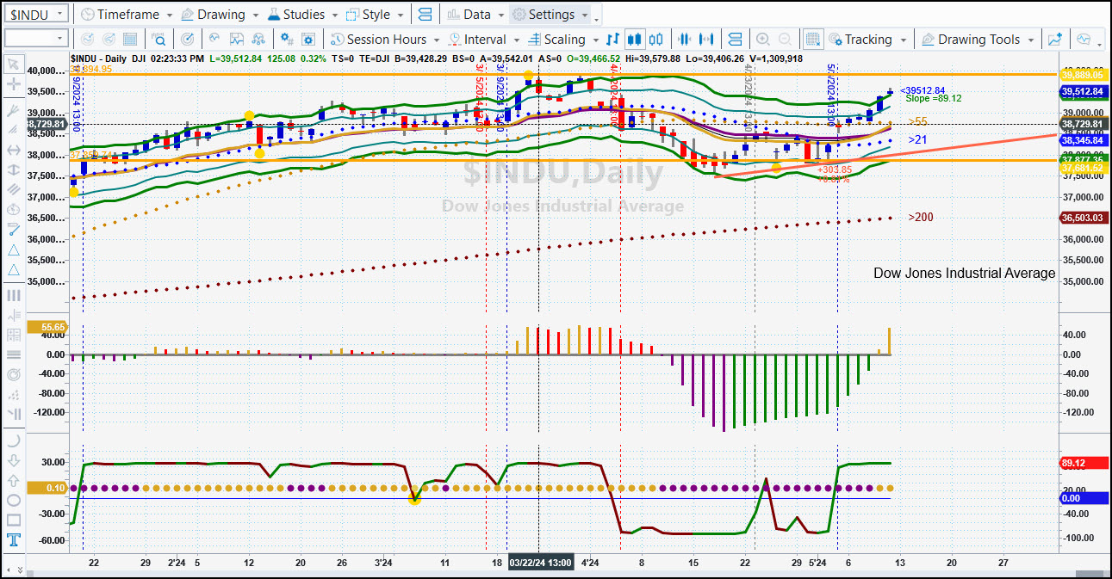Open the Studies menu
This screenshot has width=1112, height=579.
(303, 15)
